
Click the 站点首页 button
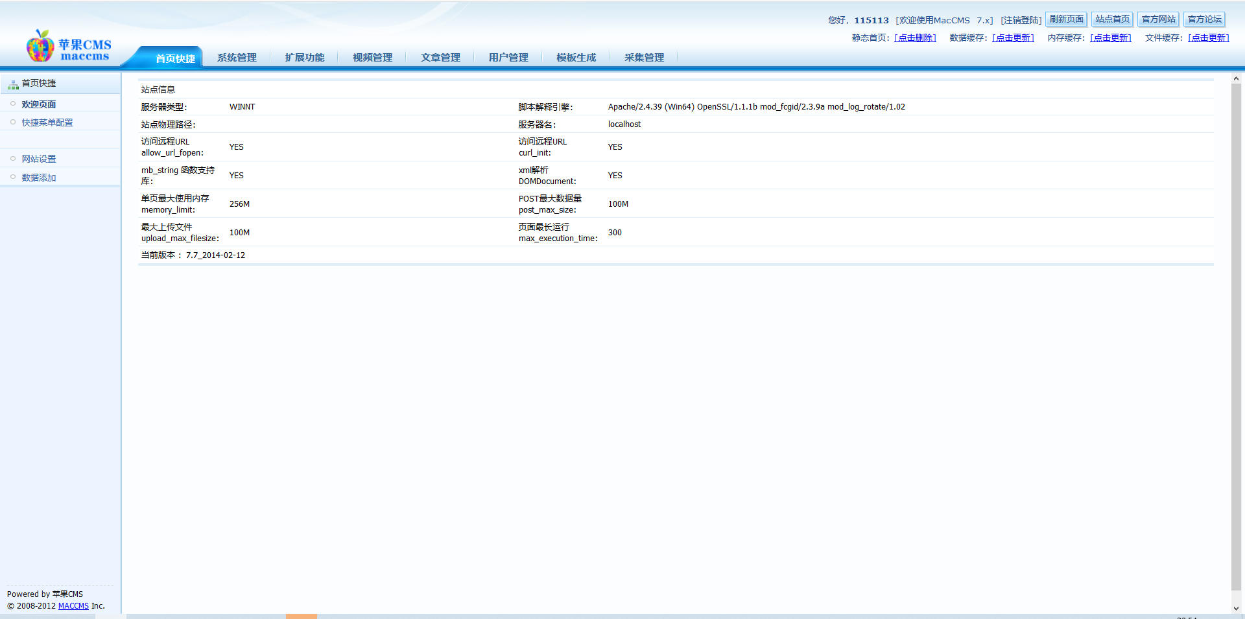pos(1112,19)
